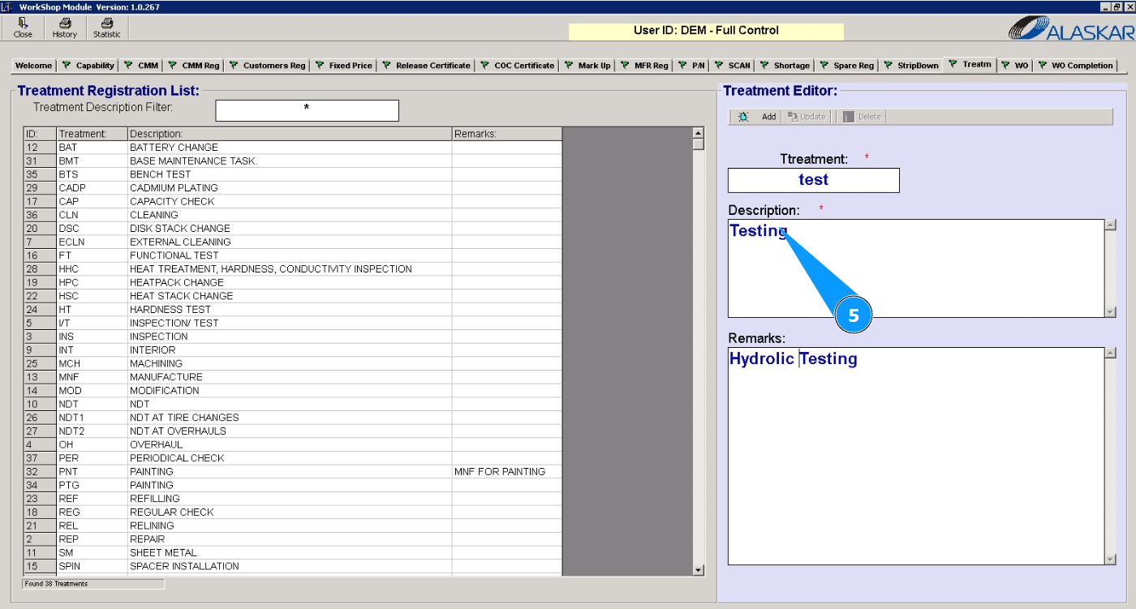Switch to the WO Completion tab
The height and width of the screenshot is (609, 1136).
tap(1076, 66)
